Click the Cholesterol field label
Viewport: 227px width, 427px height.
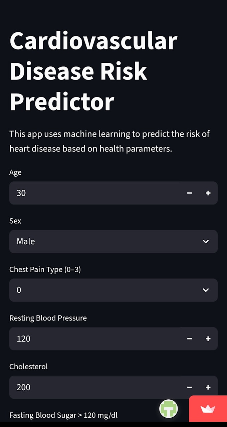(x=28, y=367)
